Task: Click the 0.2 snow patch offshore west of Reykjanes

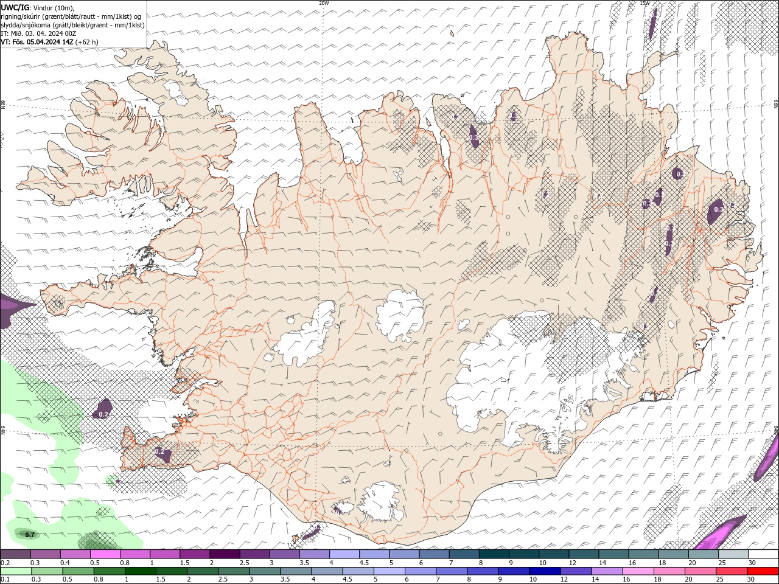Action: (104, 409)
